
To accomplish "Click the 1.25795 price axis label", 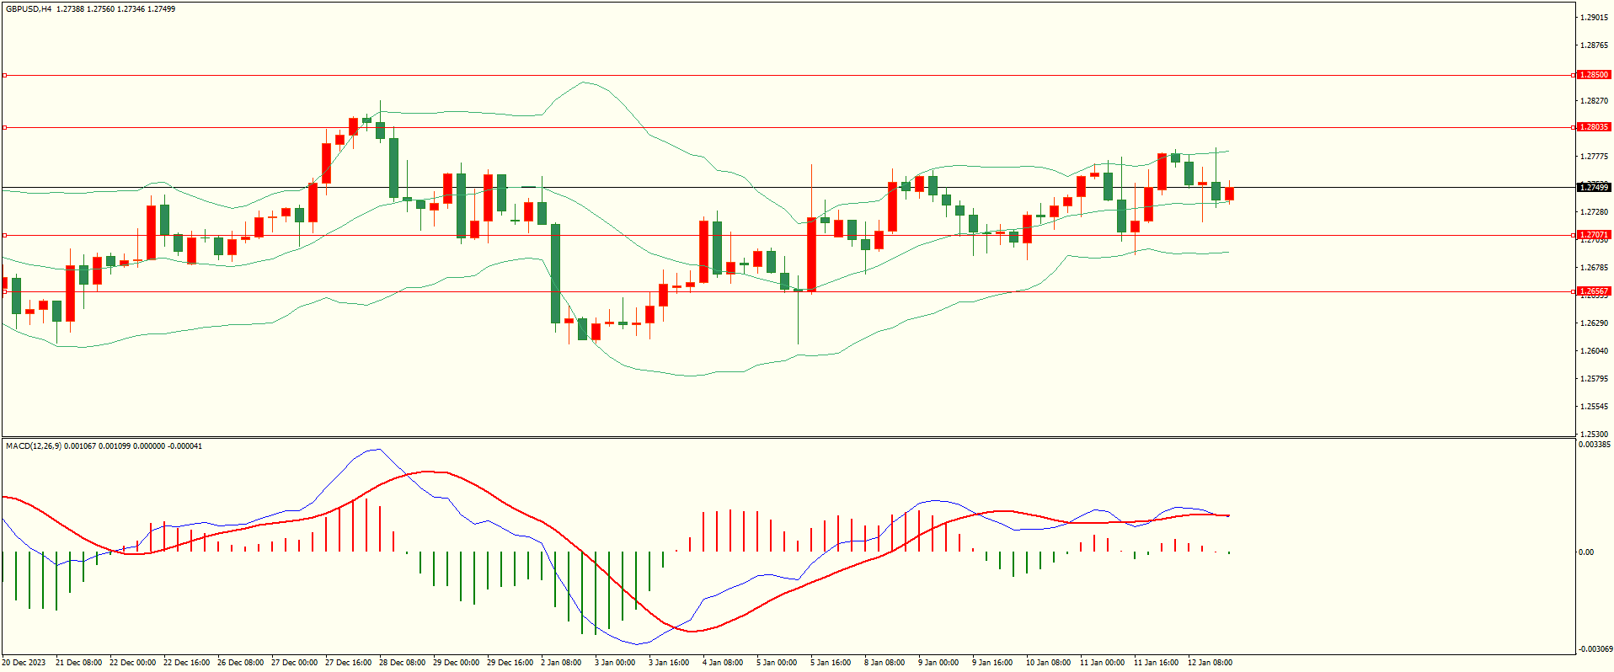I will (1595, 379).
